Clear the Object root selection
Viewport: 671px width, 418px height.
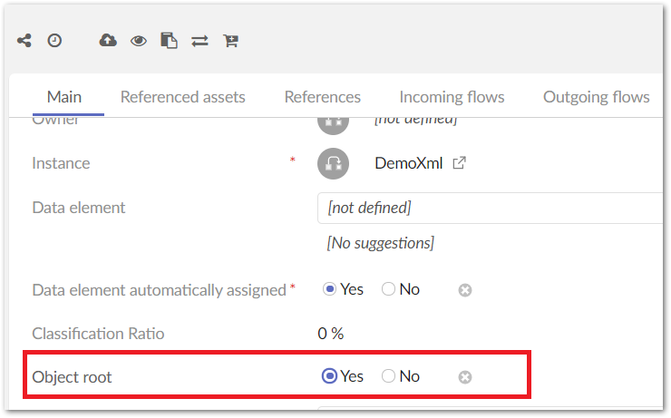pos(465,376)
